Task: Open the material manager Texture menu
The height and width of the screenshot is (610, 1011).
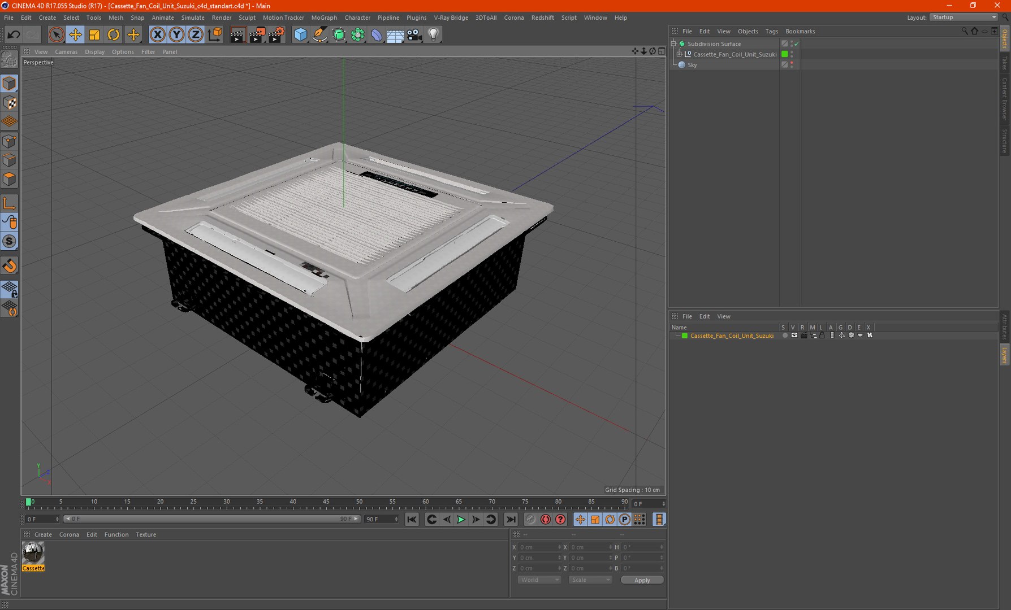Action: click(x=146, y=535)
